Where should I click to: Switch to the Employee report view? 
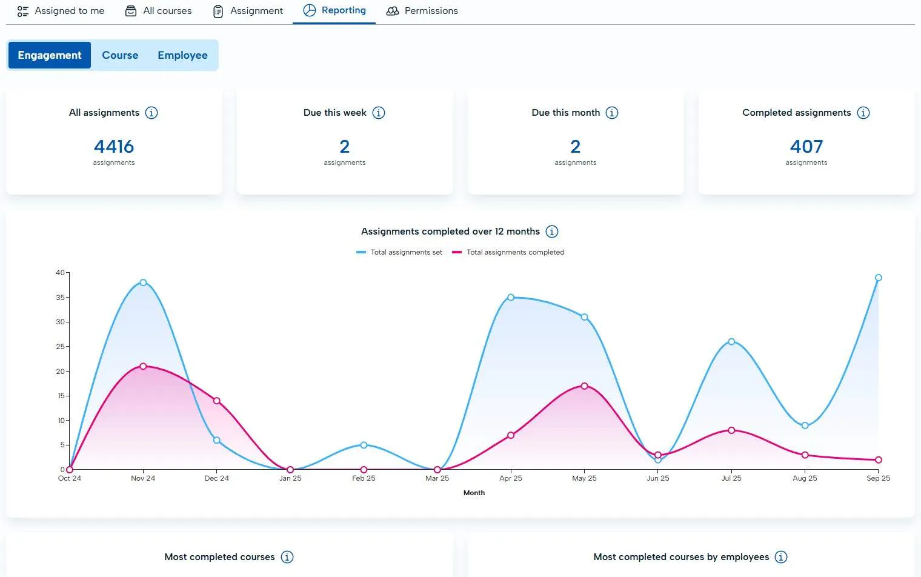(182, 55)
